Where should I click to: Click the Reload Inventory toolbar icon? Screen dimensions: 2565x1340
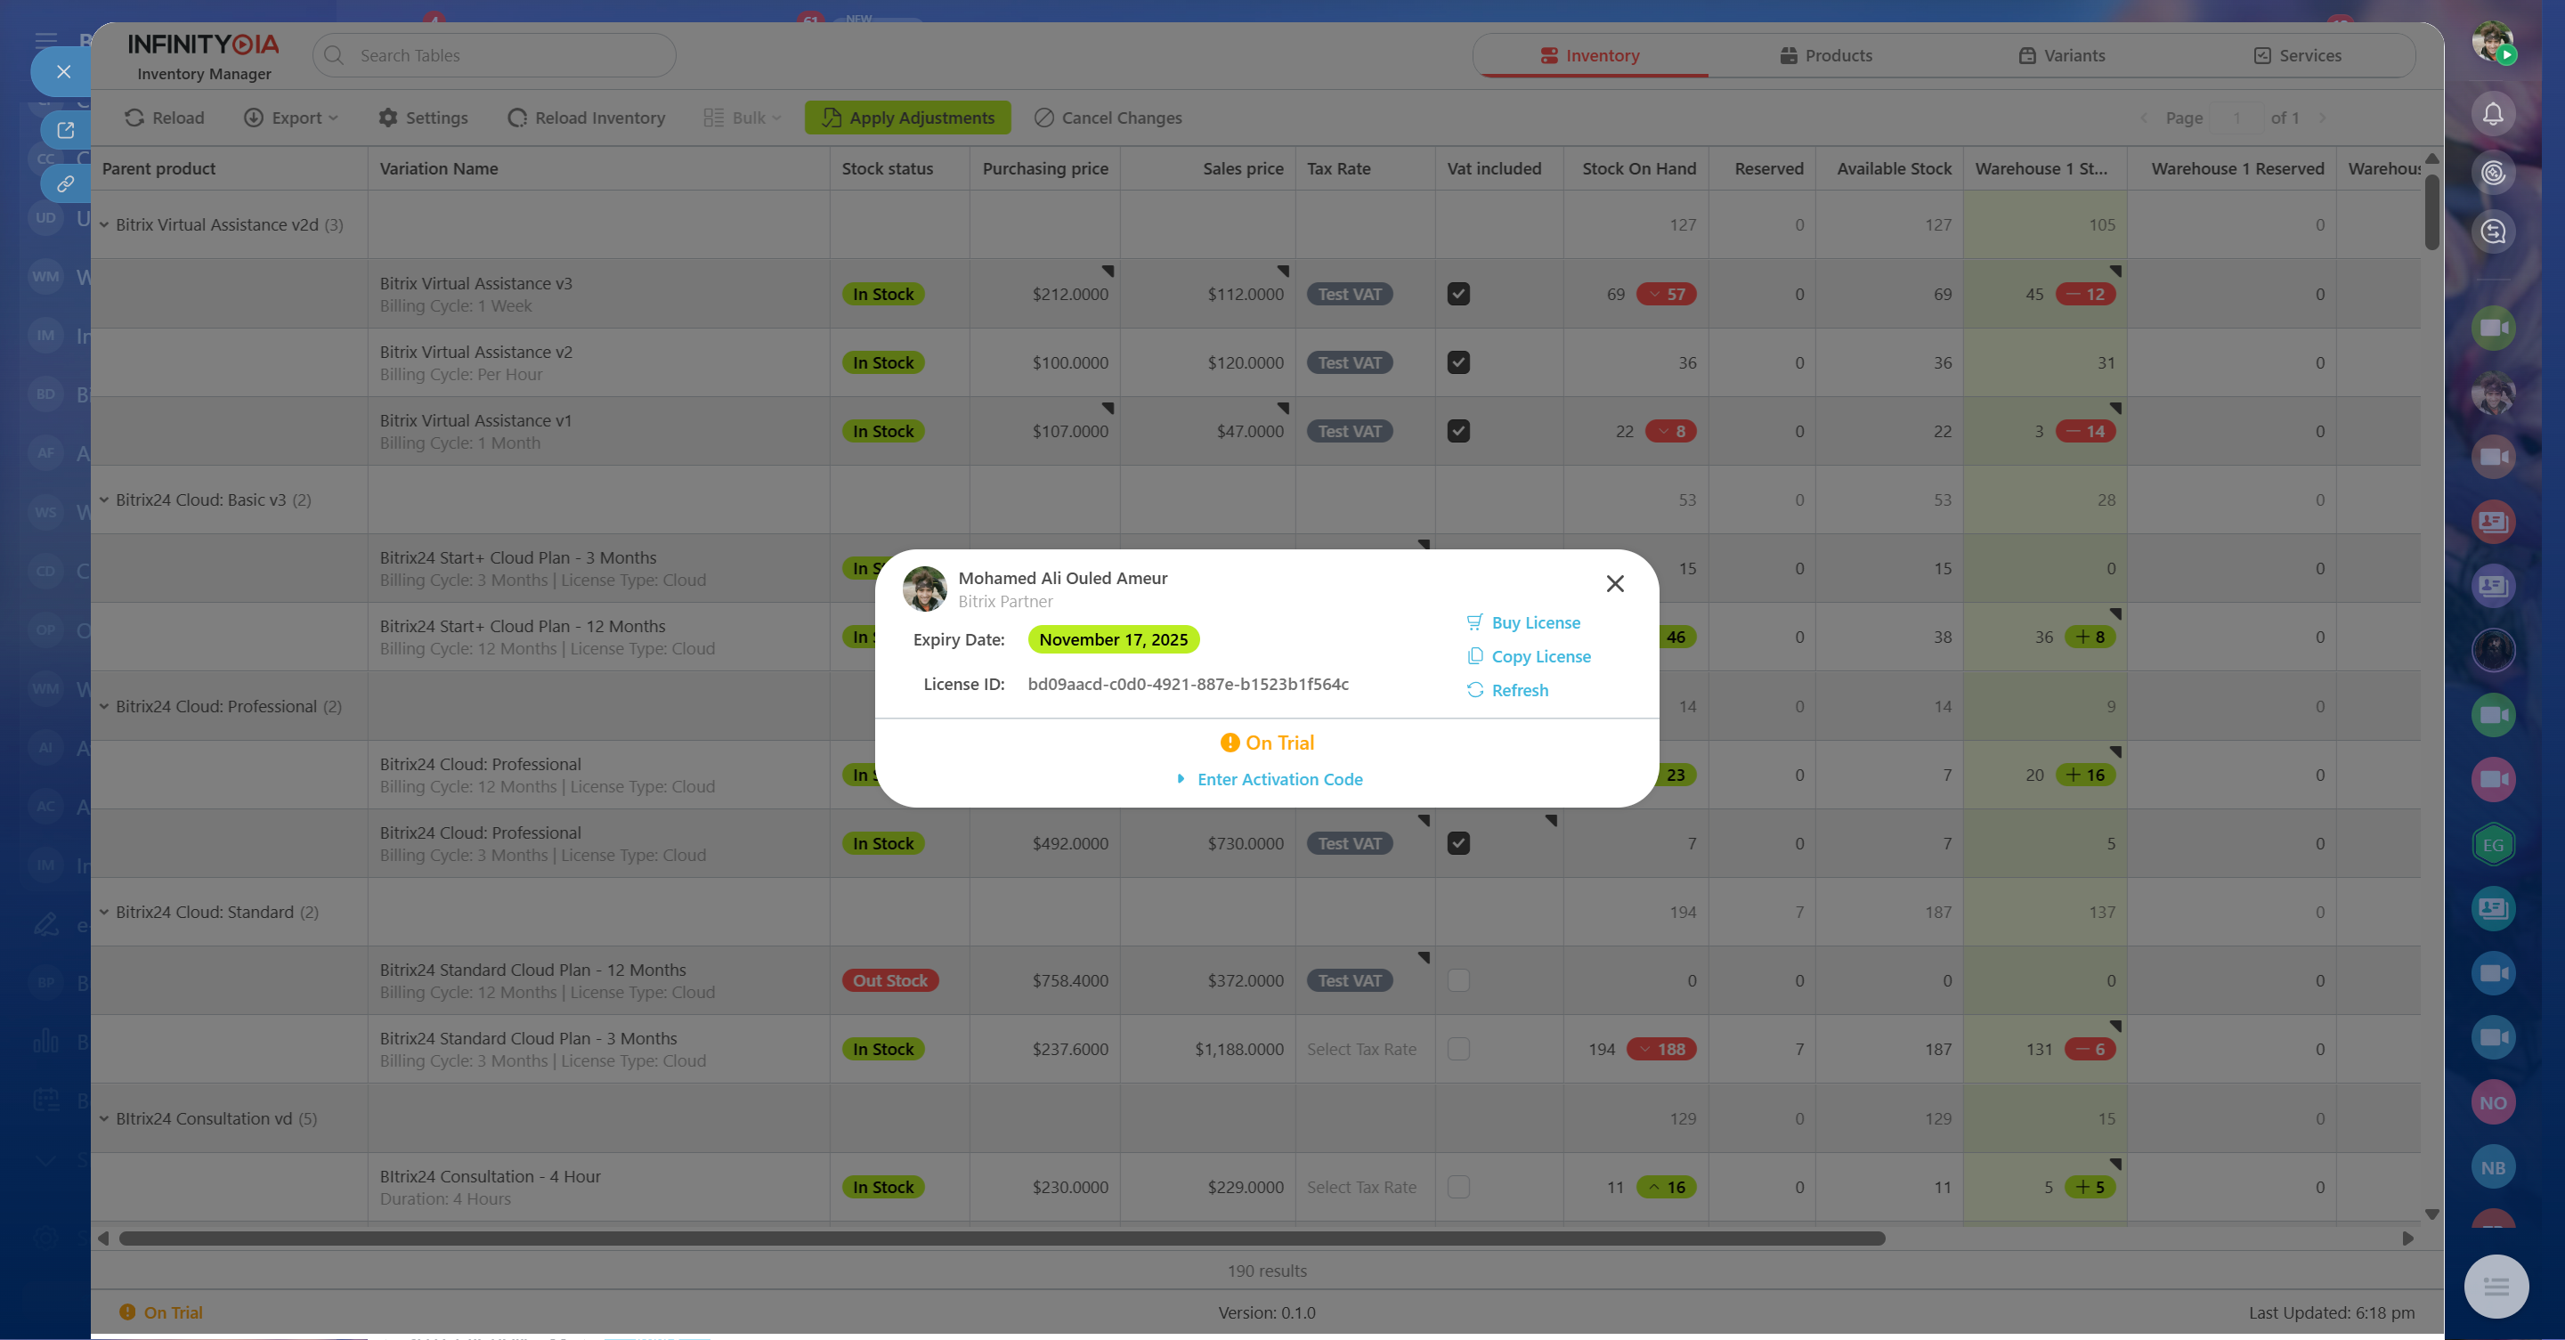516,118
